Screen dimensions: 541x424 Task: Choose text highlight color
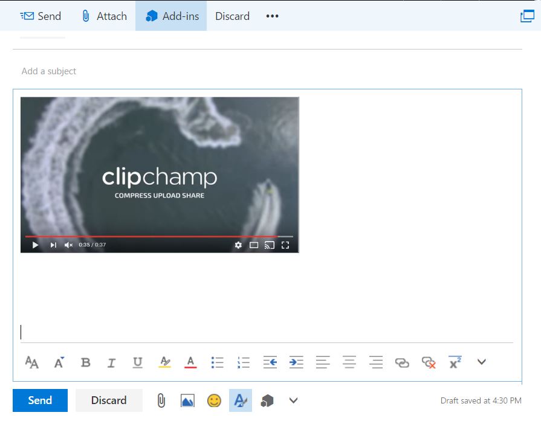165,362
